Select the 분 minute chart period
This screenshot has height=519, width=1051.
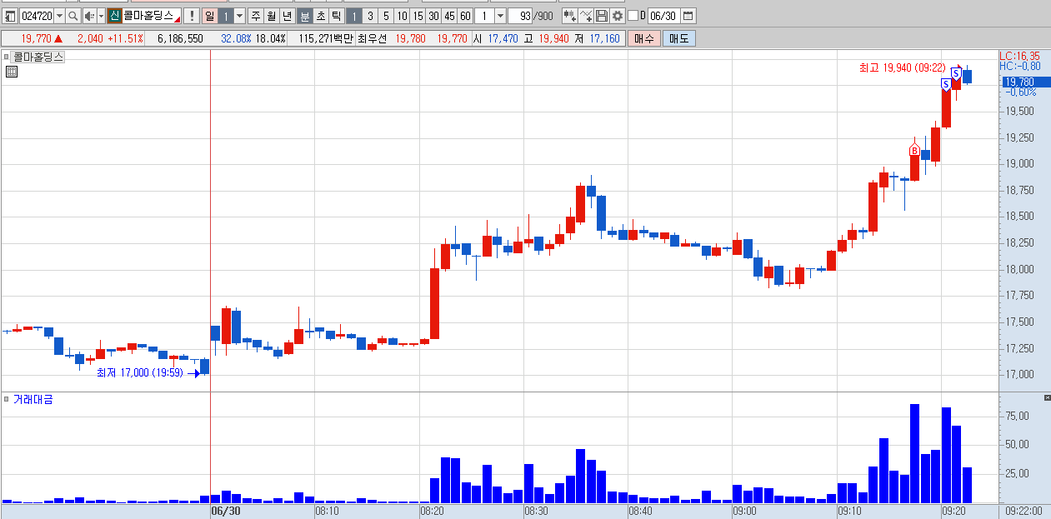coord(304,16)
